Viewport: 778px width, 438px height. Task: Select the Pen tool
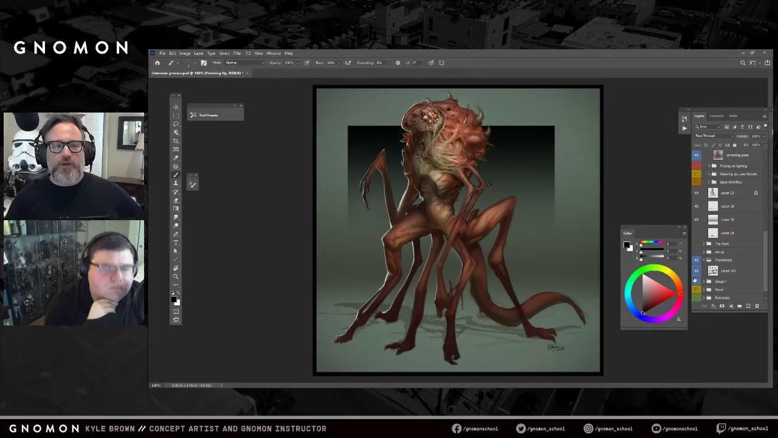tap(176, 234)
